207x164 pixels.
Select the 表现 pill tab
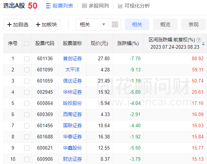click(x=194, y=25)
